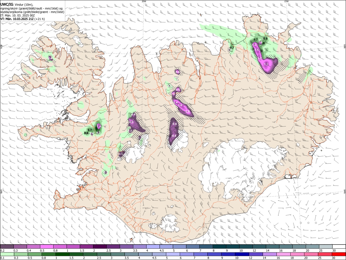The image size is (346, 260).
Task: Click the 'rigning/skúrir' legend description line
Action: point(31,8)
